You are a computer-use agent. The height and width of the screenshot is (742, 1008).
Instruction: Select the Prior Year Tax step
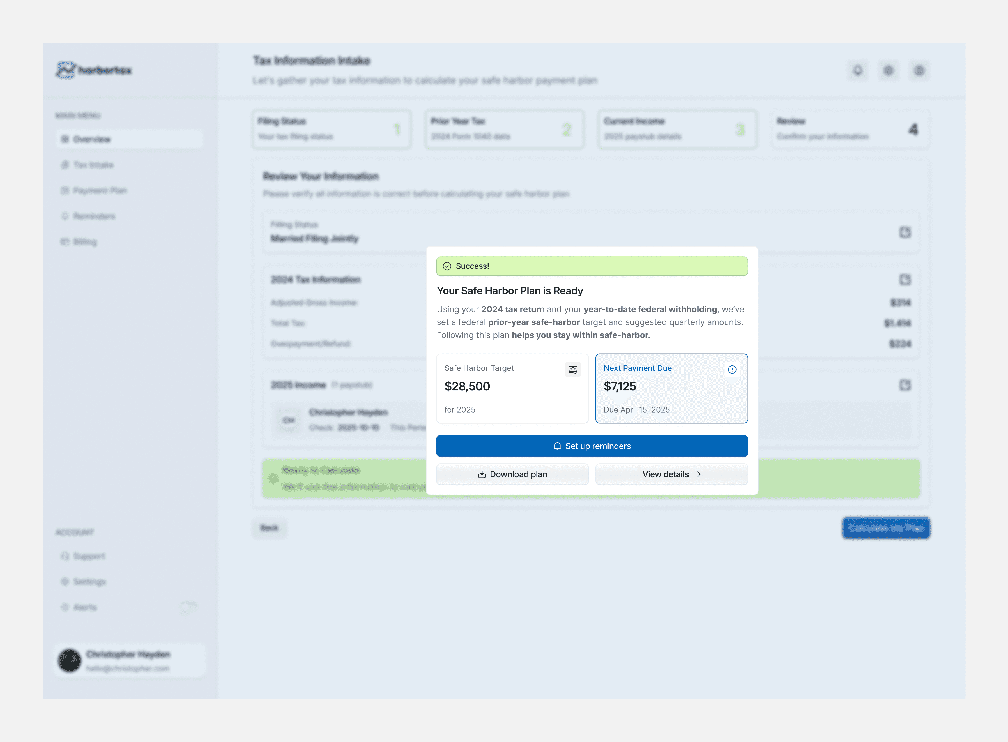pyautogui.click(x=504, y=129)
